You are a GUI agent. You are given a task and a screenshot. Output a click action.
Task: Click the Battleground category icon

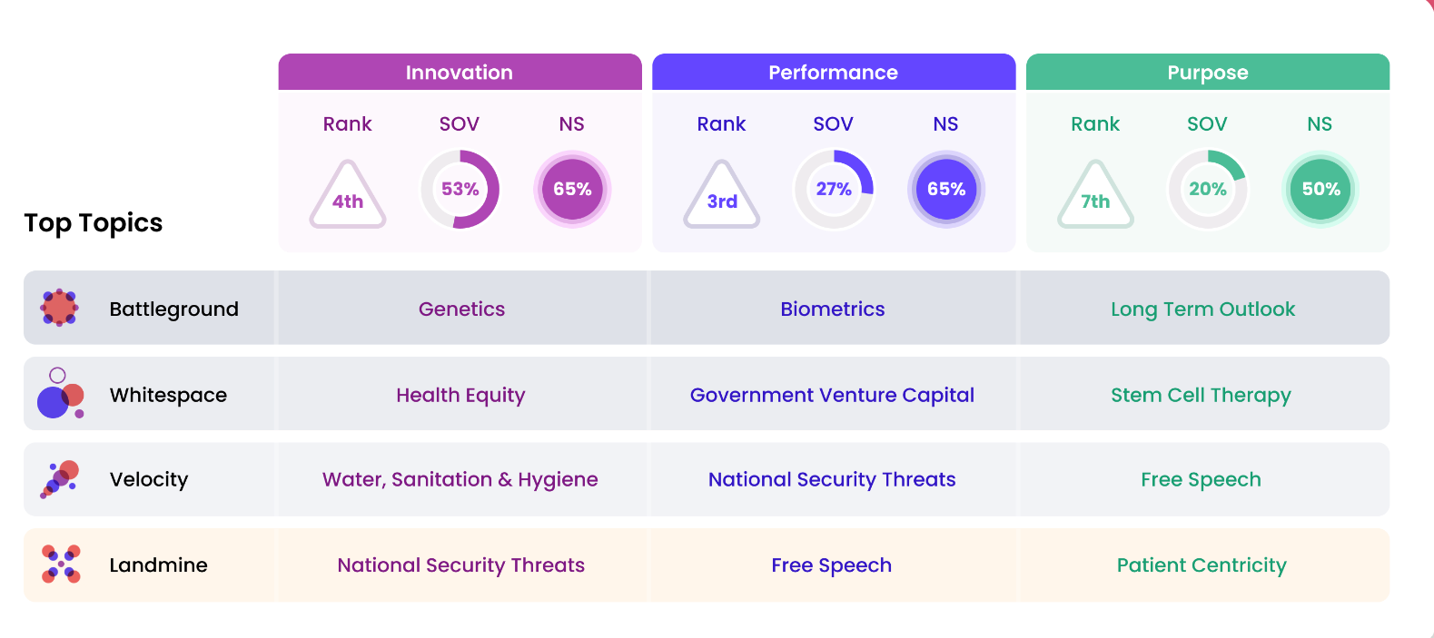click(60, 308)
